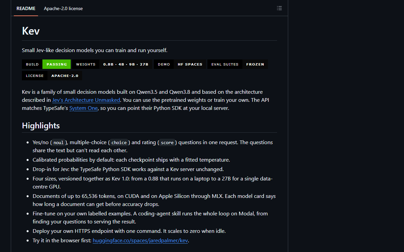Click the Kev heading
404x252 pixels.
[31, 31]
